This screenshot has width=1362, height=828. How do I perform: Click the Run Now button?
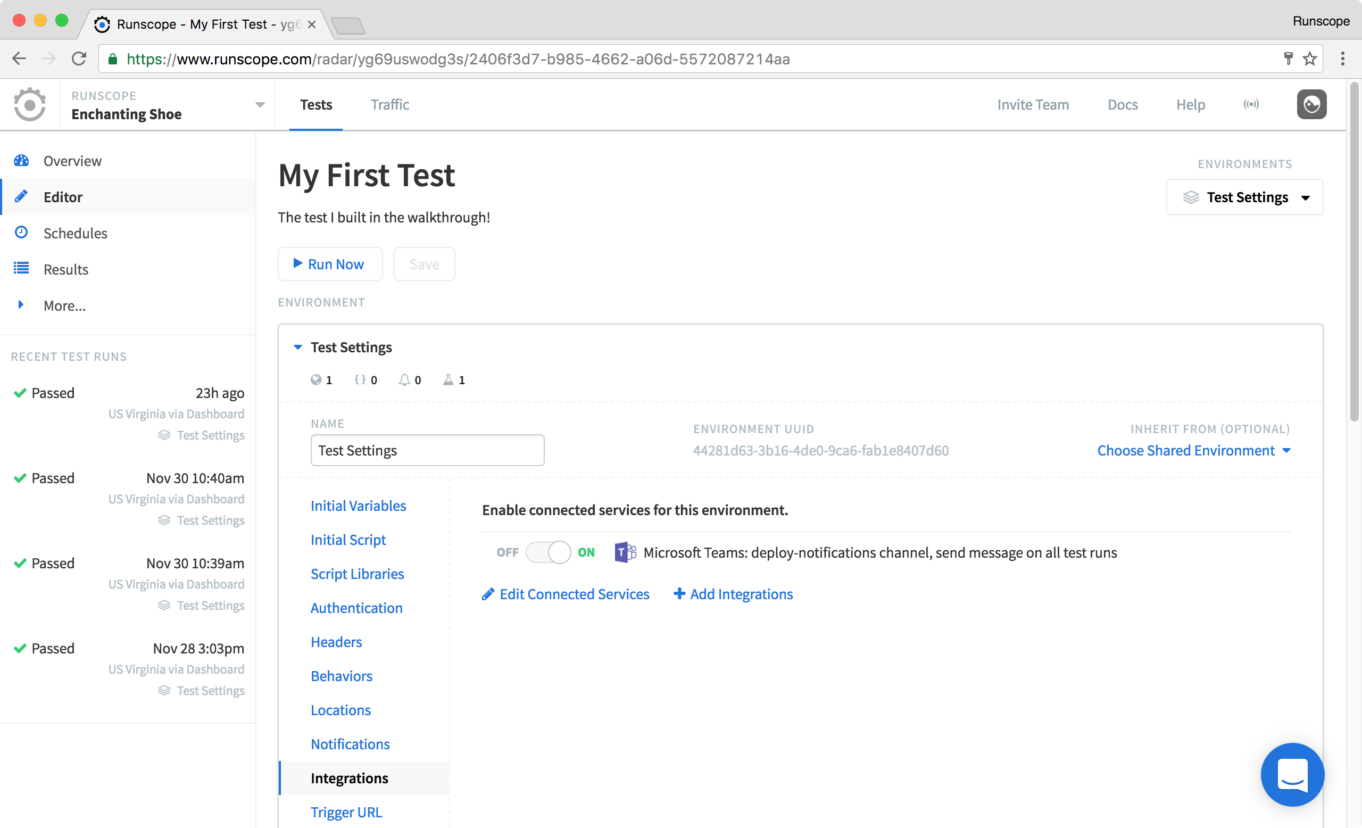330,263
